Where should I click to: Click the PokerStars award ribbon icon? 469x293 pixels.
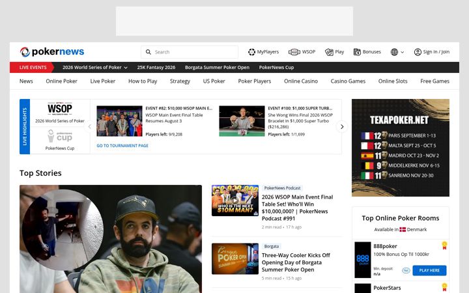pyautogui.click(x=444, y=287)
